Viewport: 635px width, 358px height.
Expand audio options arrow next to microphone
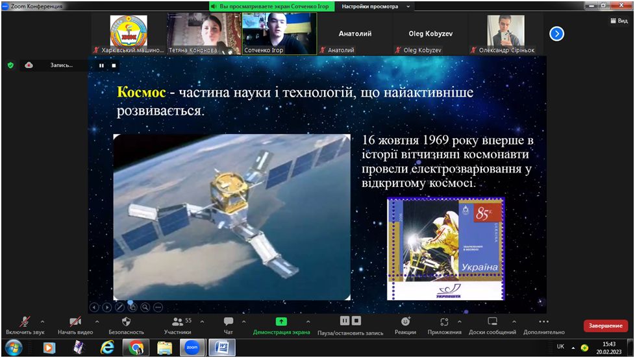point(42,322)
